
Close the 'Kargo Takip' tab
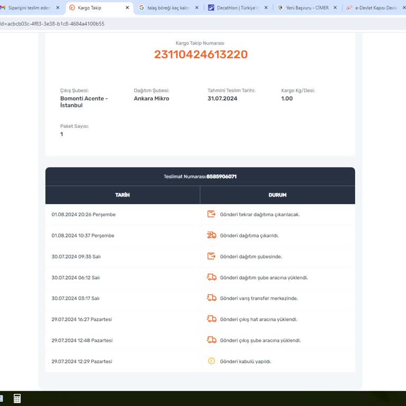point(127,8)
